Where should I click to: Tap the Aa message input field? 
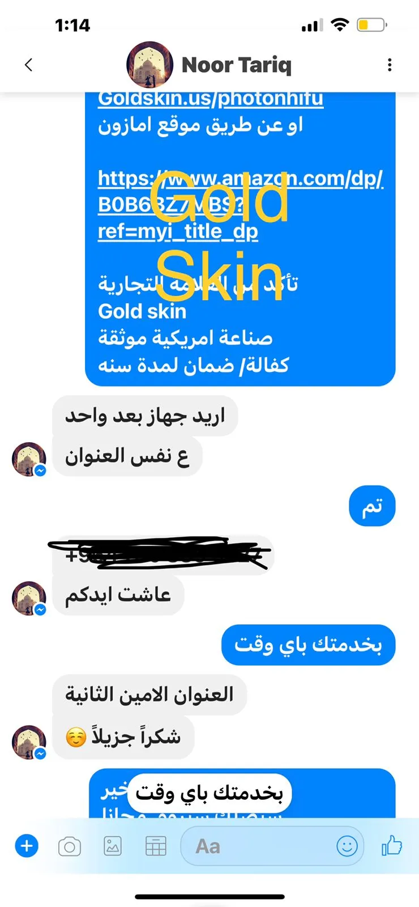pos(272,846)
